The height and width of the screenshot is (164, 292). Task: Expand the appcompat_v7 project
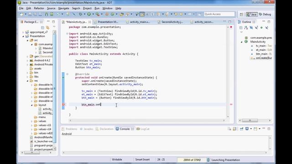tap(23, 32)
